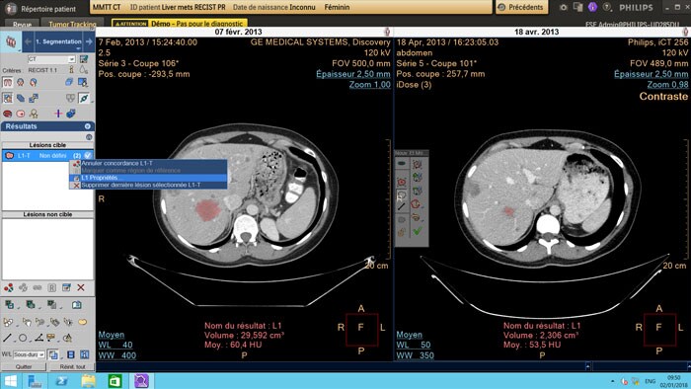This screenshot has width=691, height=389.
Task: Click the red X delete icon under lesion lists
Action: click(81, 287)
